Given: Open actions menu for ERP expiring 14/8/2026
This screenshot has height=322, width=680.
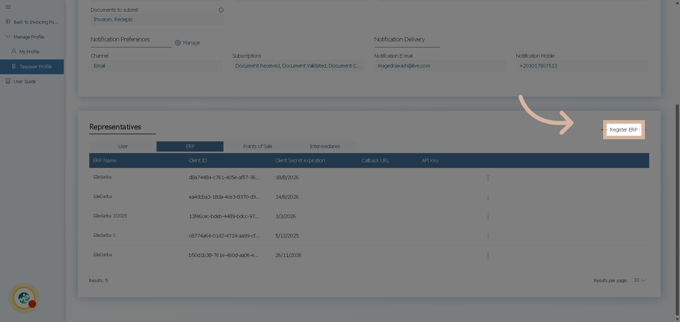Looking at the screenshot, I should 488,197.
